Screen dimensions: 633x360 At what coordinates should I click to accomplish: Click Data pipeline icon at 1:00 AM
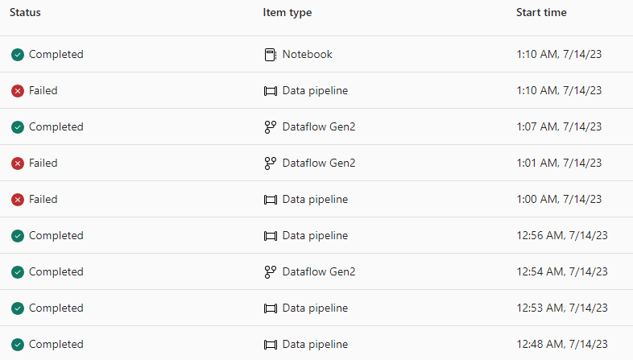(270, 200)
